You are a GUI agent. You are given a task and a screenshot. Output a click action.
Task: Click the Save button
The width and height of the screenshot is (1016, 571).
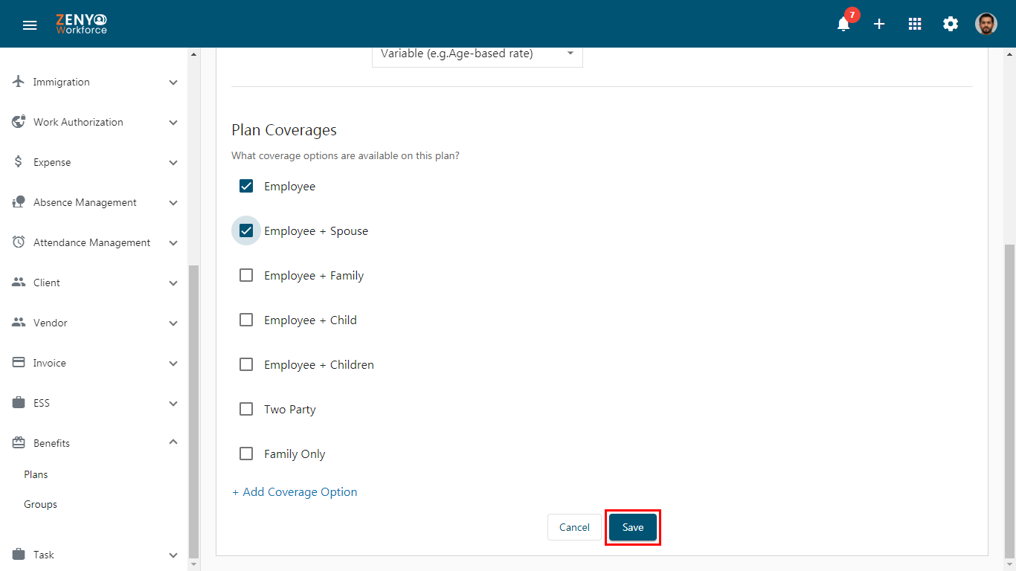[x=633, y=527]
